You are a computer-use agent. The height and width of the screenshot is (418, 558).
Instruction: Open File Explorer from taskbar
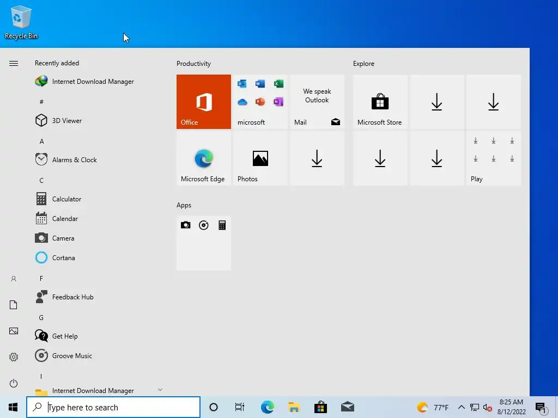[x=294, y=407]
